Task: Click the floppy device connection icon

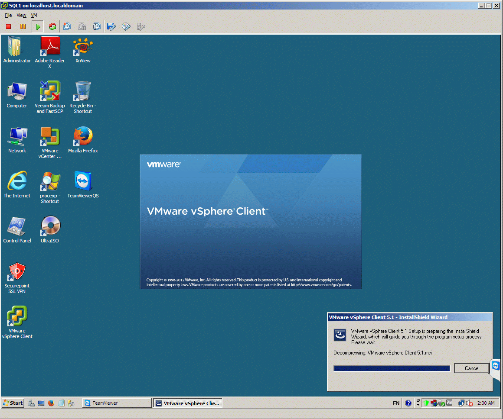Action: click(x=111, y=26)
